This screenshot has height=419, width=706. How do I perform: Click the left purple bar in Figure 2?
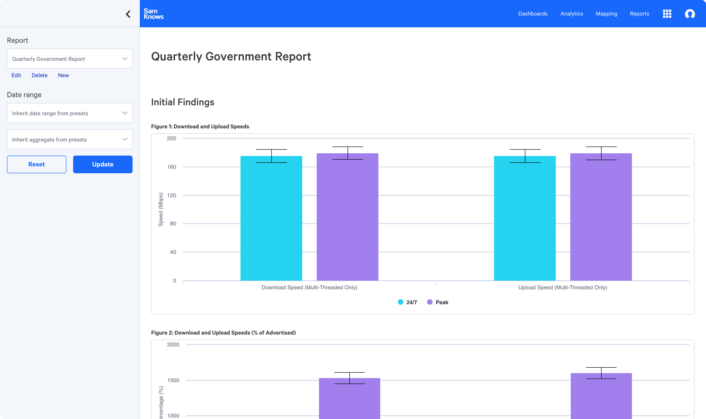(x=349, y=399)
